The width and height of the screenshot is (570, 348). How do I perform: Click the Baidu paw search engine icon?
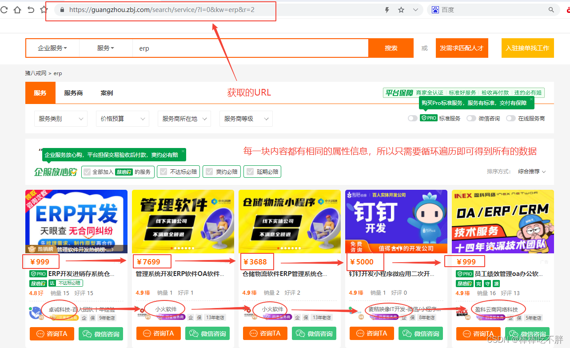point(435,10)
